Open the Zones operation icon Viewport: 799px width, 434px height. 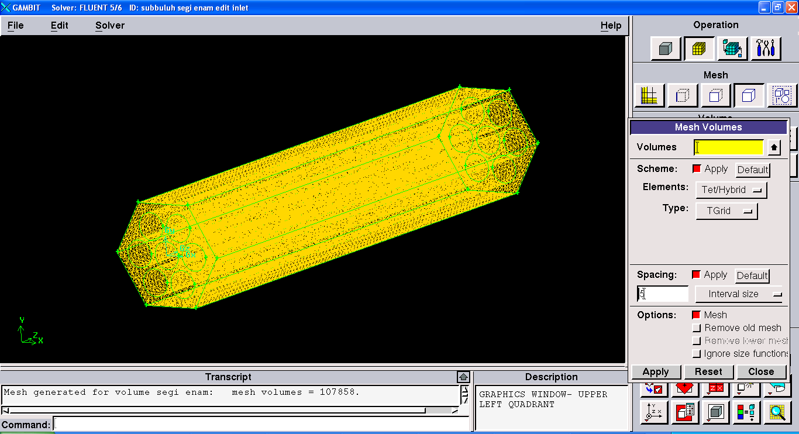(x=732, y=49)
